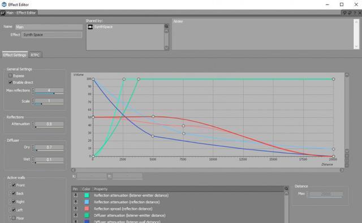The image size is (362, 223).
Task: Click the search icon in Shared by list
Action: [166, 26]
